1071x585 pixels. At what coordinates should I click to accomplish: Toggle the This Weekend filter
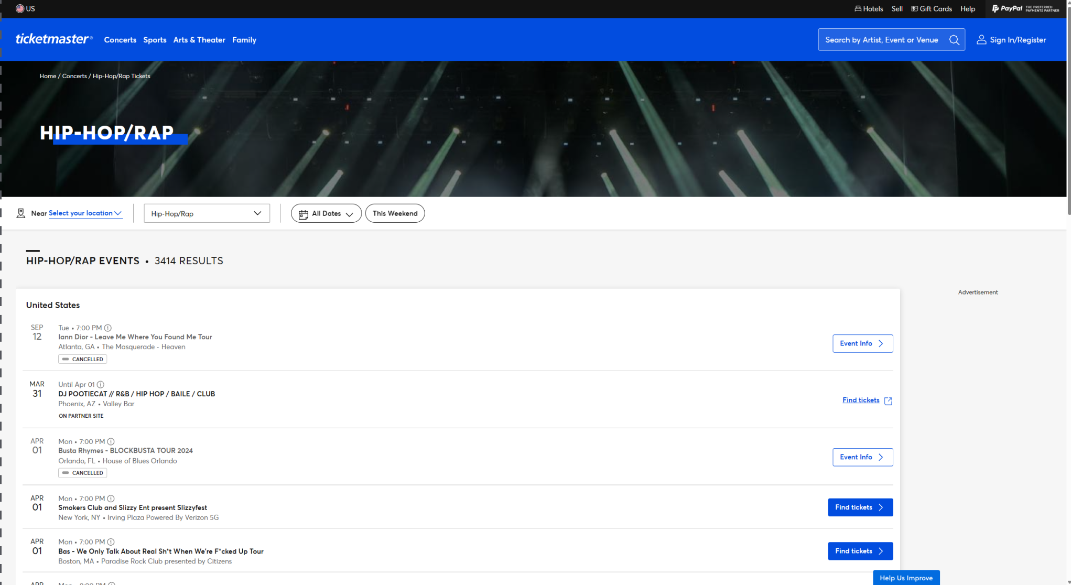click(395, 213)
